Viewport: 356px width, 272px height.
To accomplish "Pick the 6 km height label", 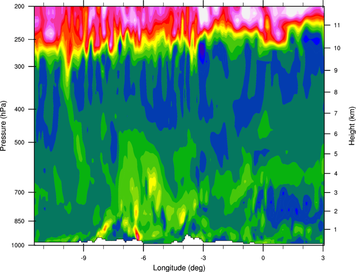I will click(x=336, y=134).
